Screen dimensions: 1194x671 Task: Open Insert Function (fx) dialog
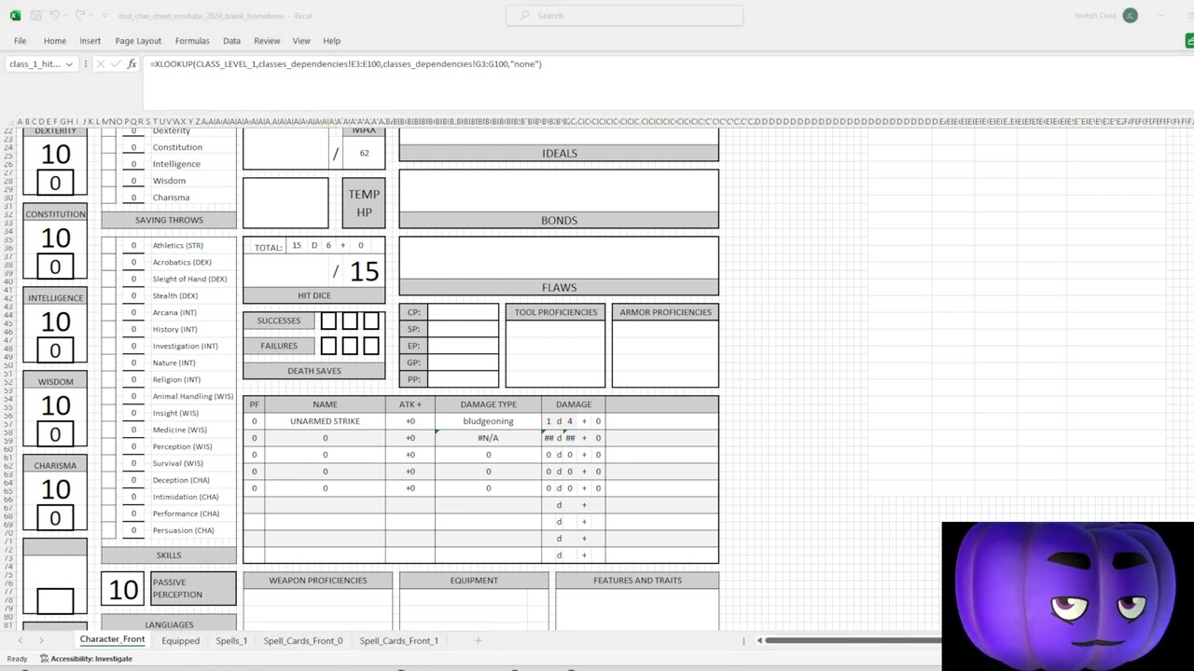(x=132, y=64)
